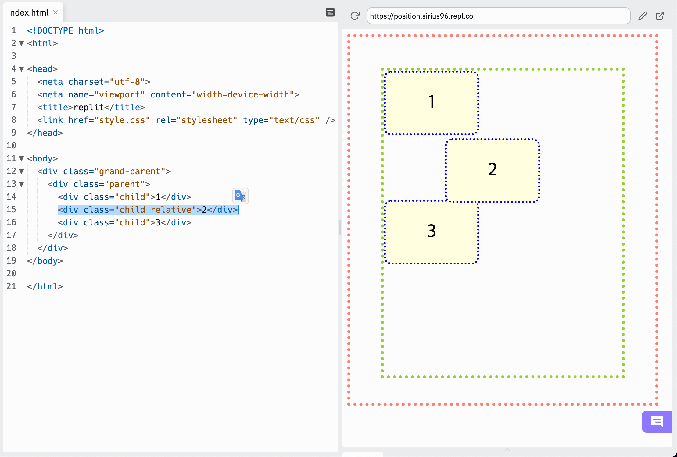Open the editor panel icon above code
Image resolution: width=677 pixels, height=457 pixels.
(x=330, y=12)
